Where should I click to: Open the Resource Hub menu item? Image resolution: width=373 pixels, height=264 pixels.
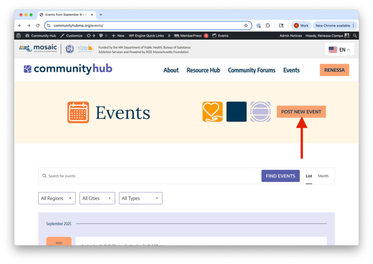coord(203,70)
